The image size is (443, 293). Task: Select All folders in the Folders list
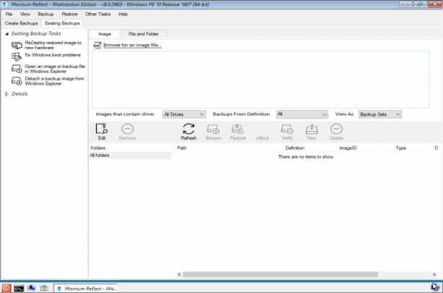[130, 156]
